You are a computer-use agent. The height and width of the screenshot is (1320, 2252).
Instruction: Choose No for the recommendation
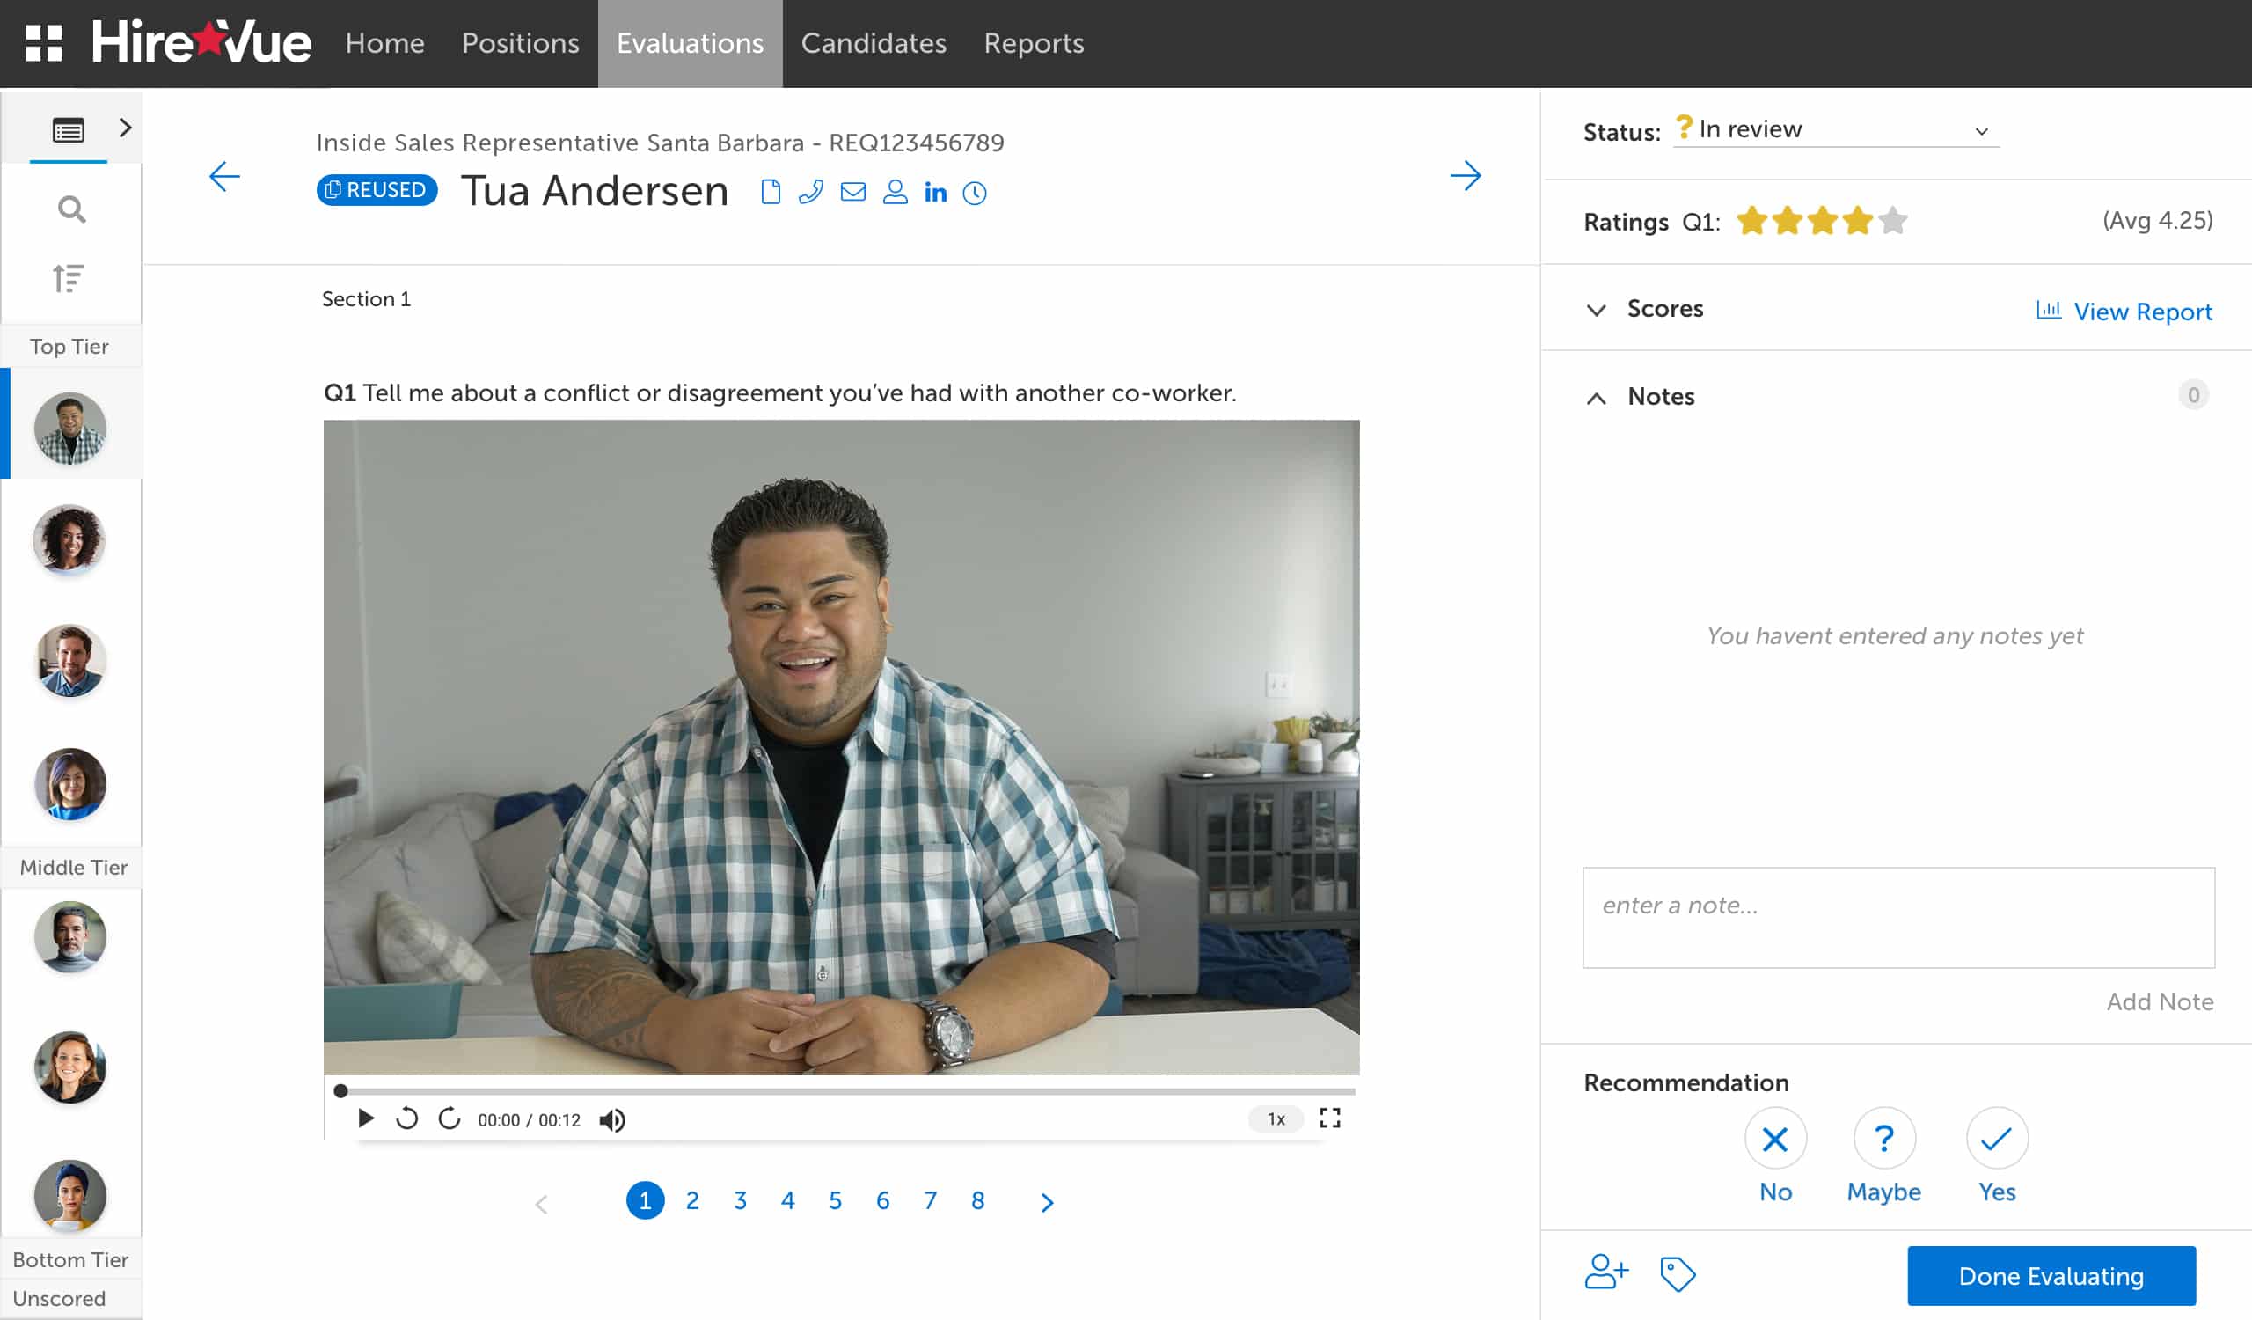(x=1775, y=1138)
